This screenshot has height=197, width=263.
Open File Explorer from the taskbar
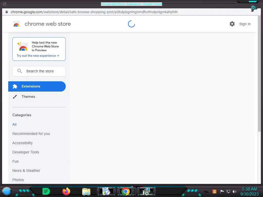coord(86,192)
